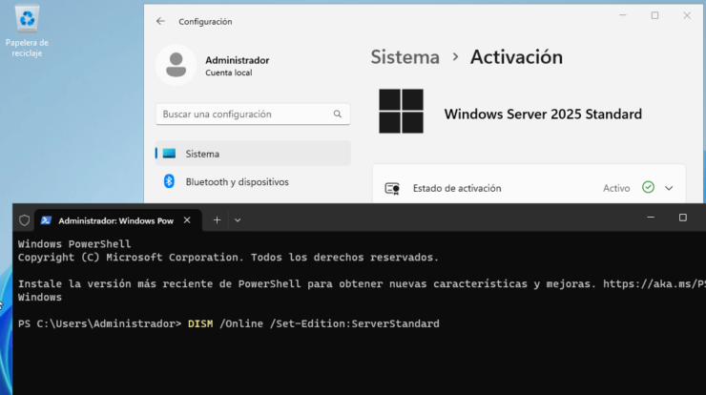
Task: Focus the Buscar una configuración field
Action: pos(253,114)
